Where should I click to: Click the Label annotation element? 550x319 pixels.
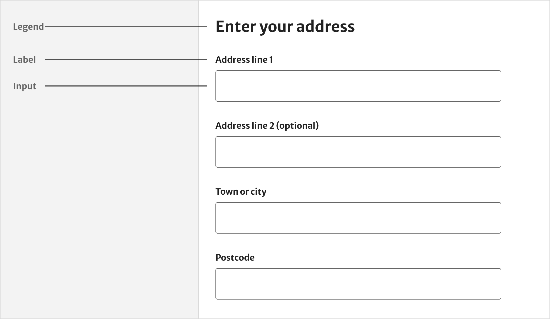coord(23,59)
